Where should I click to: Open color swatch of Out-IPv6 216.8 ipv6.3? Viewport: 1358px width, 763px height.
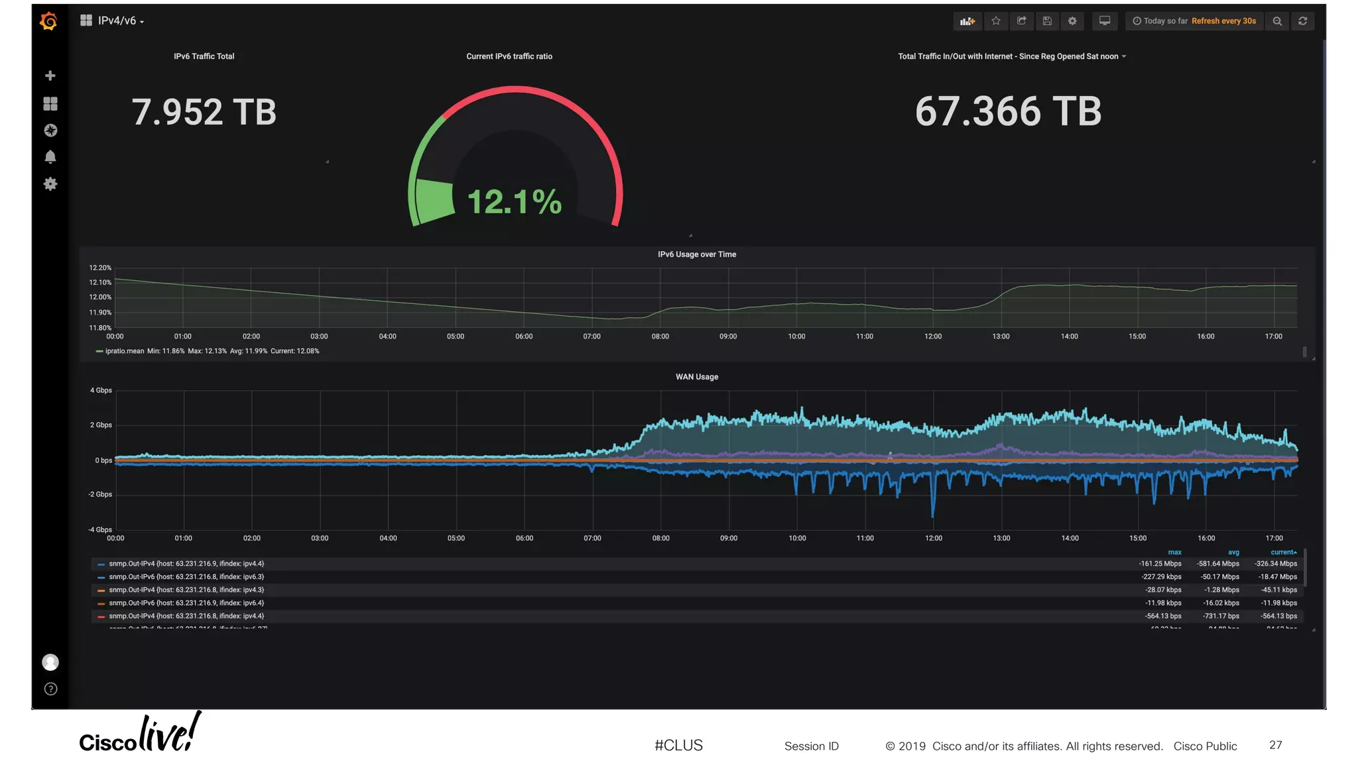coord(101,578)
